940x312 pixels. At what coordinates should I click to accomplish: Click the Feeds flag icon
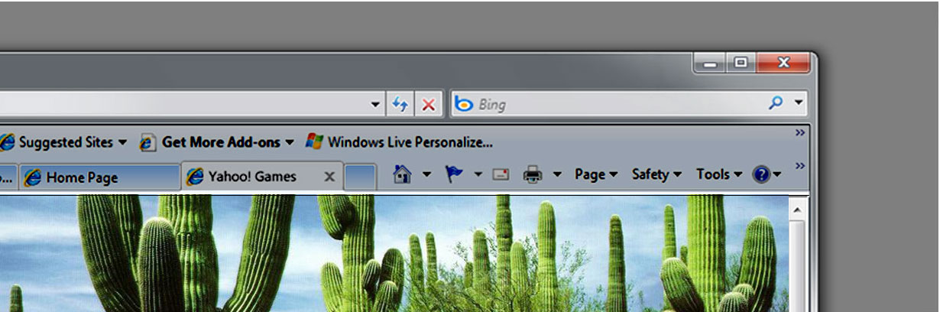(x=455, y=175)
